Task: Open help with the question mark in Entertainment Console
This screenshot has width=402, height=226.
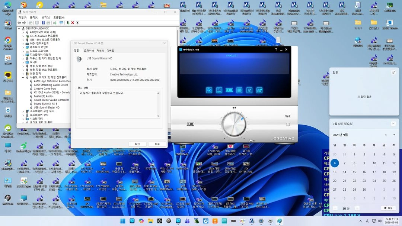Action: pos(276,49)
